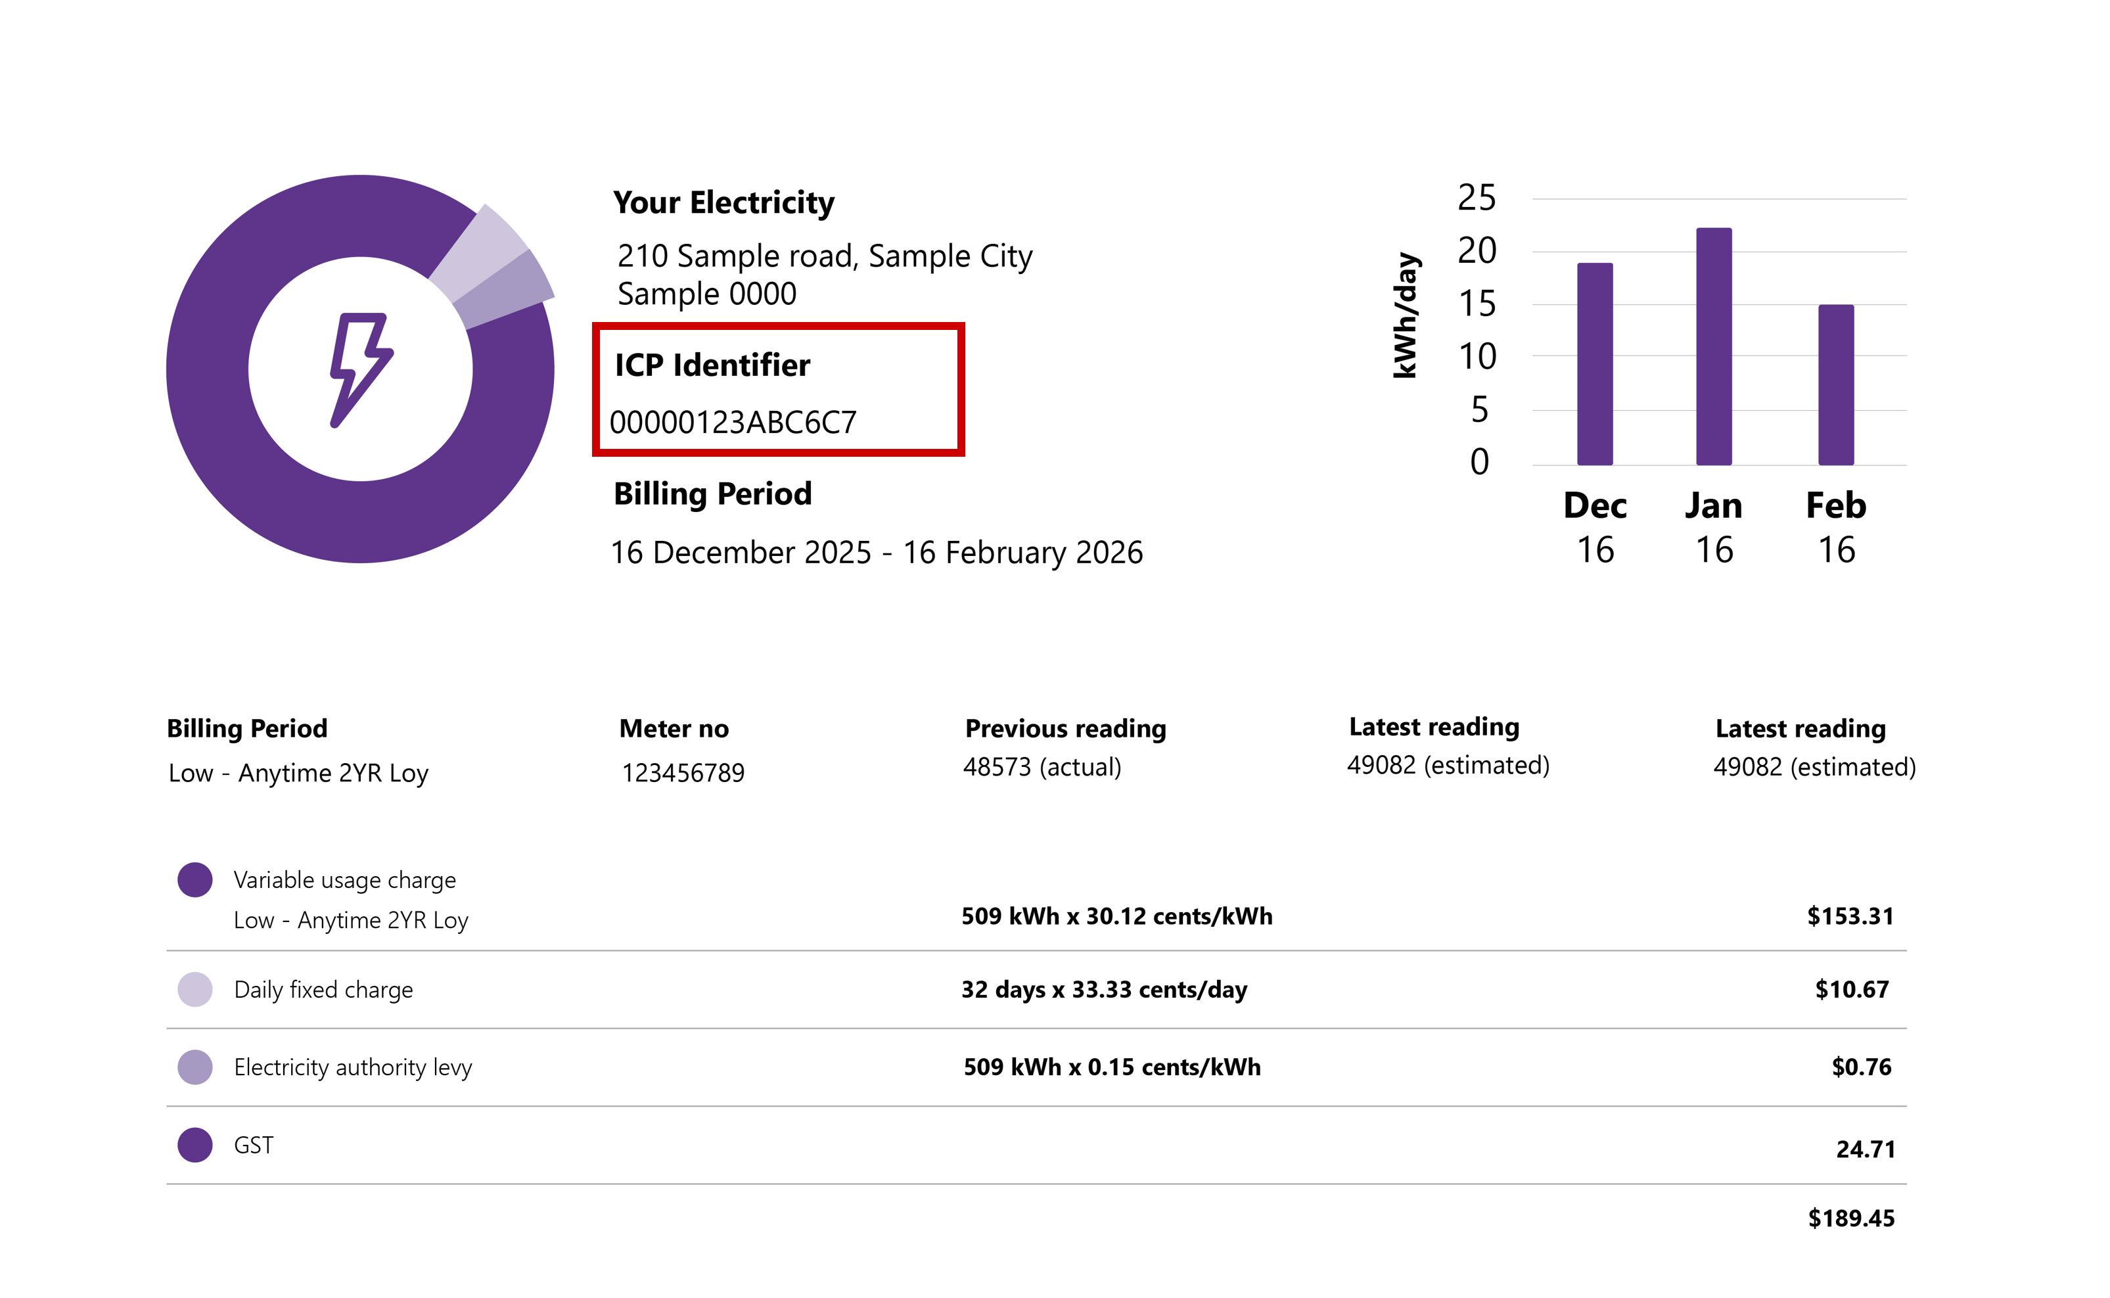
Task: Click ICP number 00000123ABC6C7
Action: 733,423
